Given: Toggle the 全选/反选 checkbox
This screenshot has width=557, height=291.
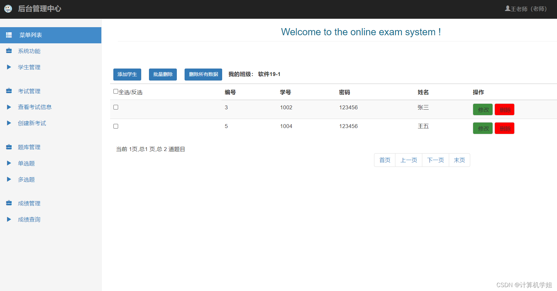Looking at the screenshot, I should pyautogui.click(x=116, y=92).
